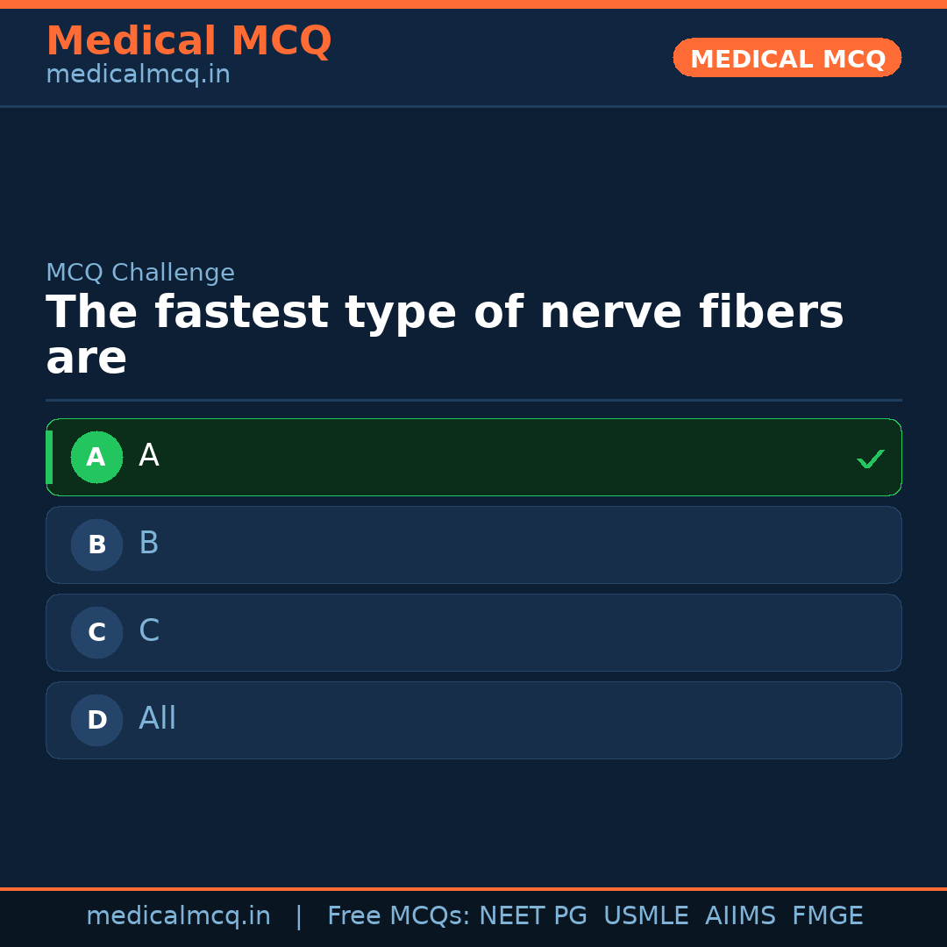This screenshot has width=947, height=947.
Task: Click the B circle badge
Action: click(x=96, y=545)
